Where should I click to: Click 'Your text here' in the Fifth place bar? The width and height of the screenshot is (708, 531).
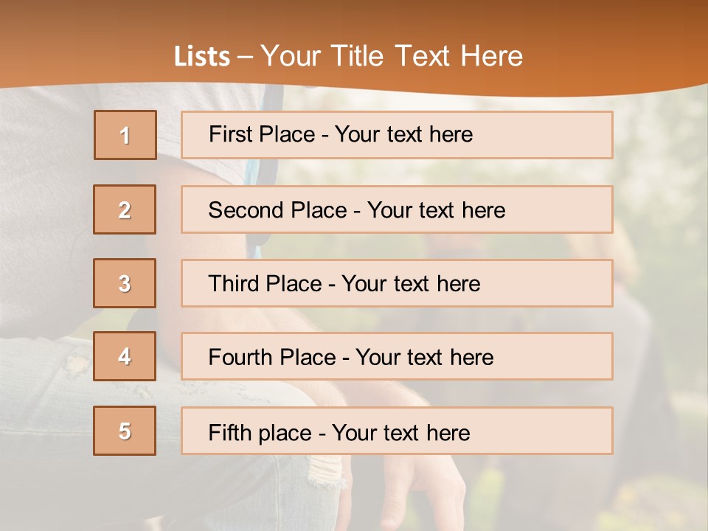(x=401, y=433)
